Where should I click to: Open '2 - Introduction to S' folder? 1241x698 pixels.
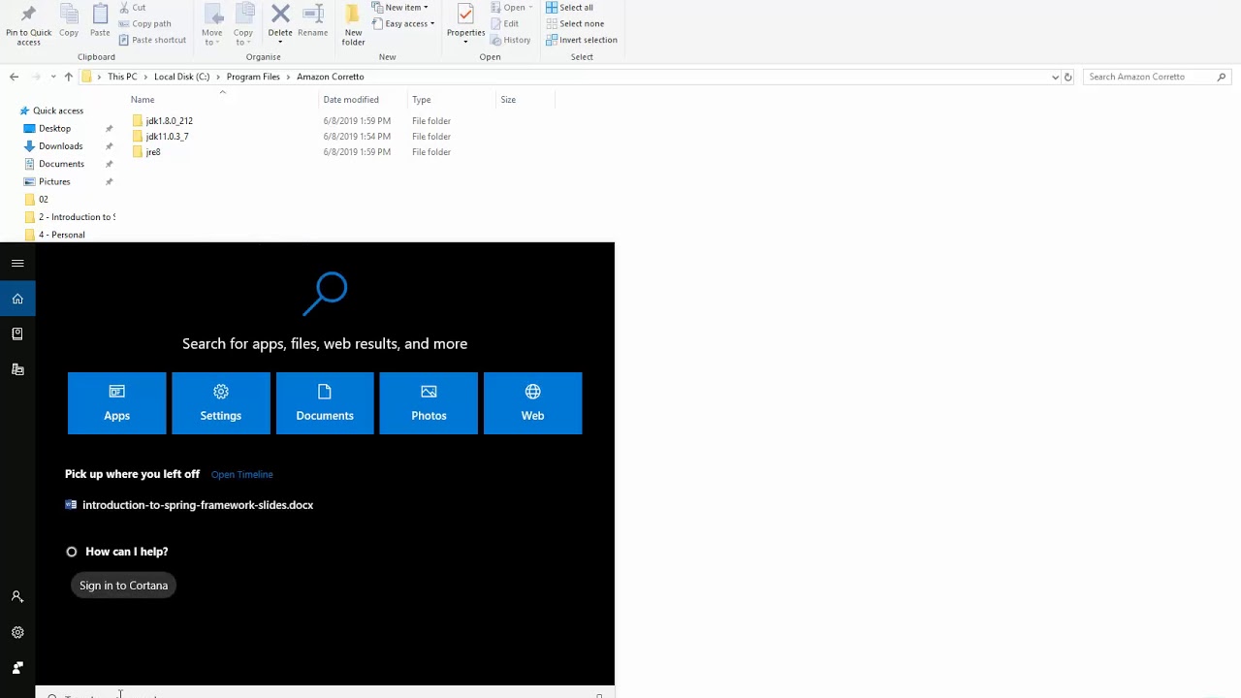pos(77,217)
